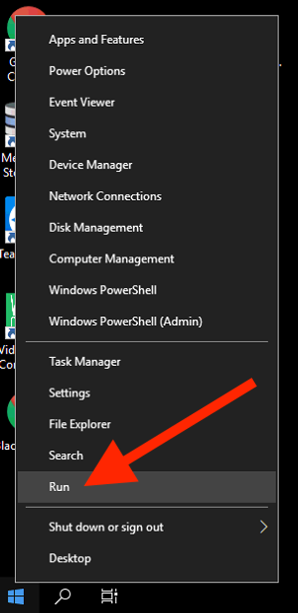Click the Windows Start button

tap(16, 596)
